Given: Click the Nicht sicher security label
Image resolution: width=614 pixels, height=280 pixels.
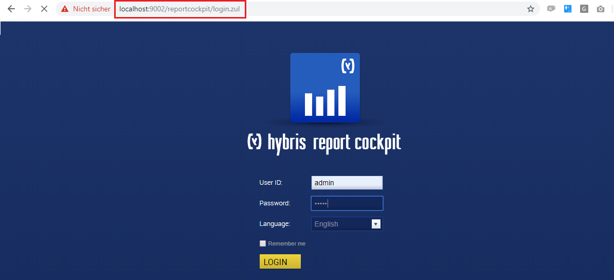Looking at the screenshot, I should point(92,9).
